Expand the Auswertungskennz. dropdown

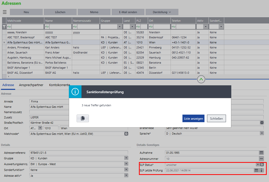tap(126, 164)
